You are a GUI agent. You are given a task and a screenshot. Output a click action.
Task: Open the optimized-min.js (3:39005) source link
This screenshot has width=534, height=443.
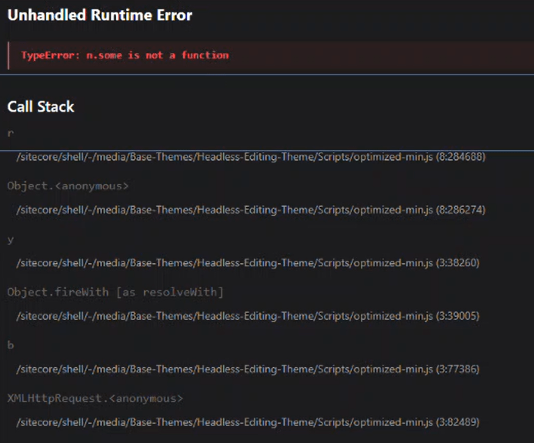(248, 316)
